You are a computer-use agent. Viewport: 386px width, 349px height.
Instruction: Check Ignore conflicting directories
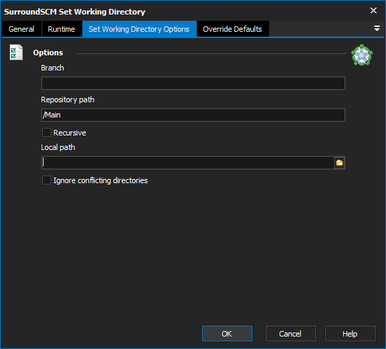(x=46, y=180)
